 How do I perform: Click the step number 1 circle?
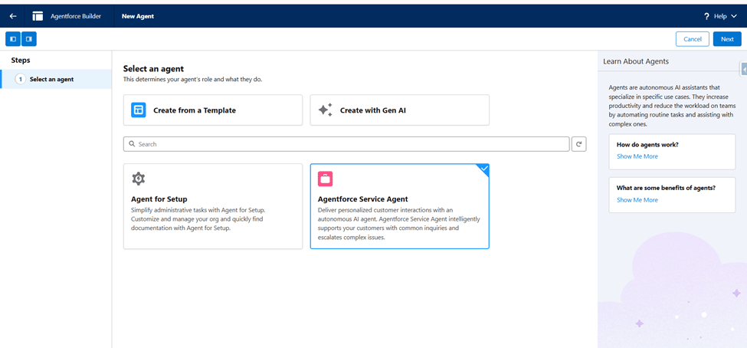tap(21, 79)
